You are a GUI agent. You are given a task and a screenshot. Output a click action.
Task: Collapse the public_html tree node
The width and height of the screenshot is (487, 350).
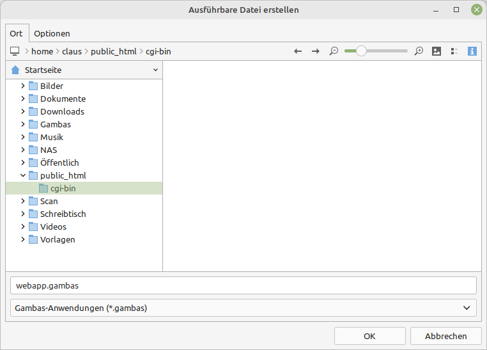[23, 175]
